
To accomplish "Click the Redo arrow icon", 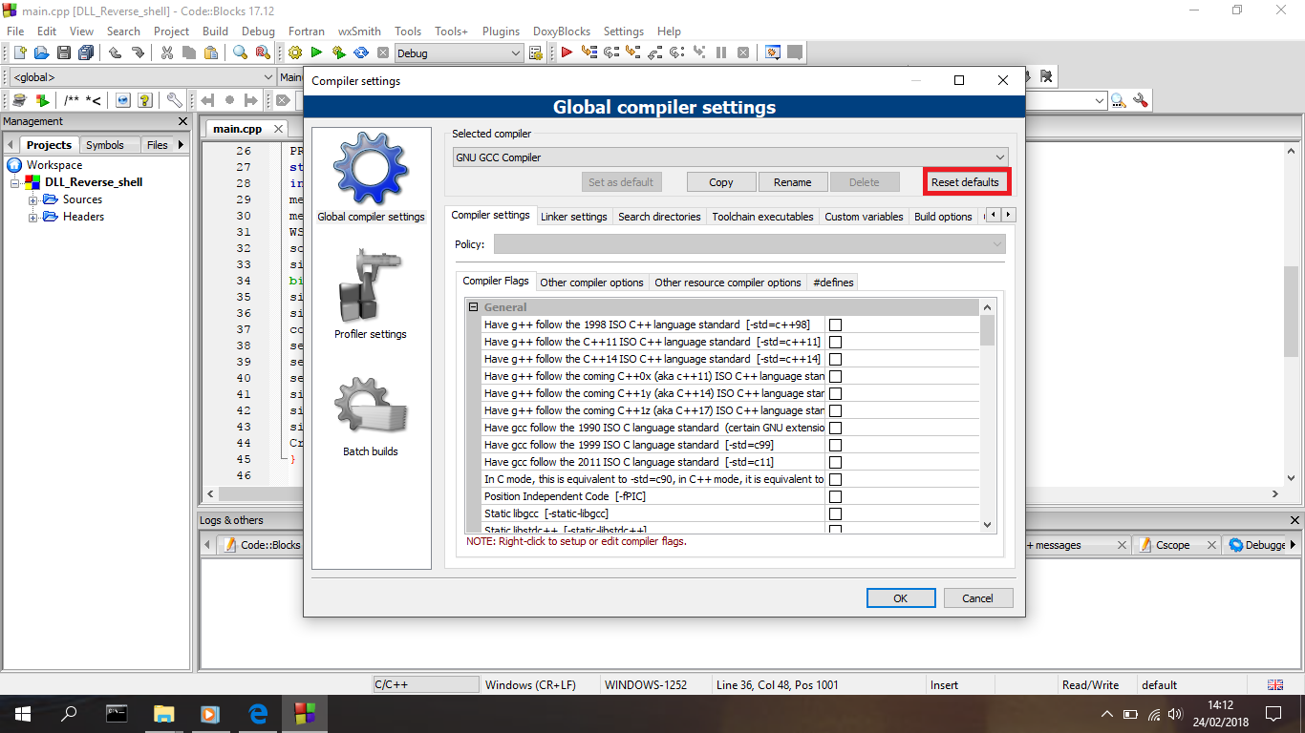I will pos(138,52).
